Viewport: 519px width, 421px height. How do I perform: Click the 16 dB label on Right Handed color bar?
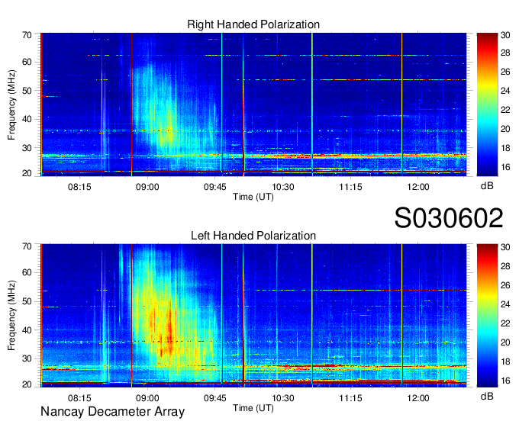pos(505,167)
